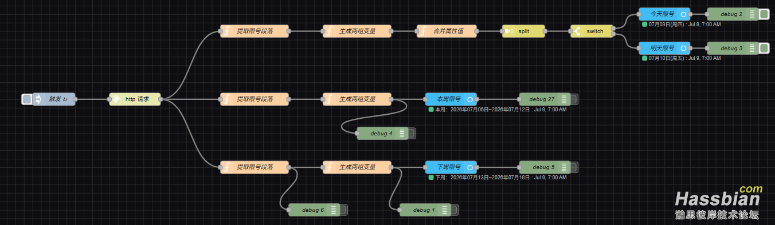Click the inject button on 触发 node

(26, 99)
